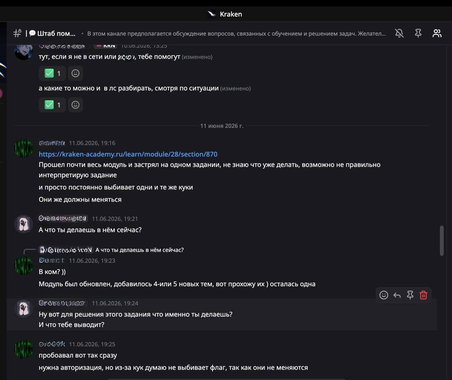
Task: Expand the truncated channel topic description
Action: 236,33
